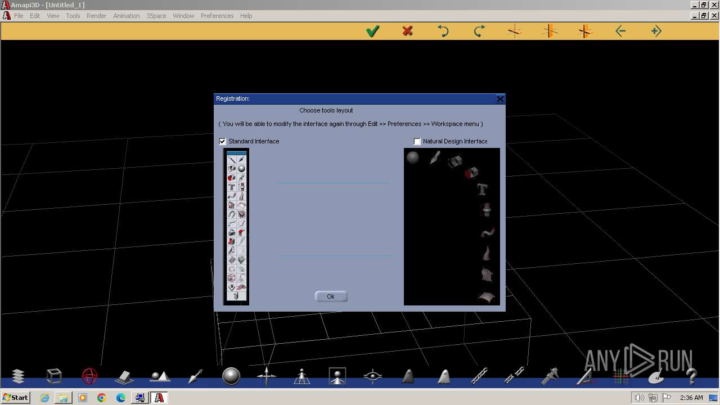Open Microsoft Edge from the taskbar
Viewport: 720px width, 405px height.
(121, 398)
